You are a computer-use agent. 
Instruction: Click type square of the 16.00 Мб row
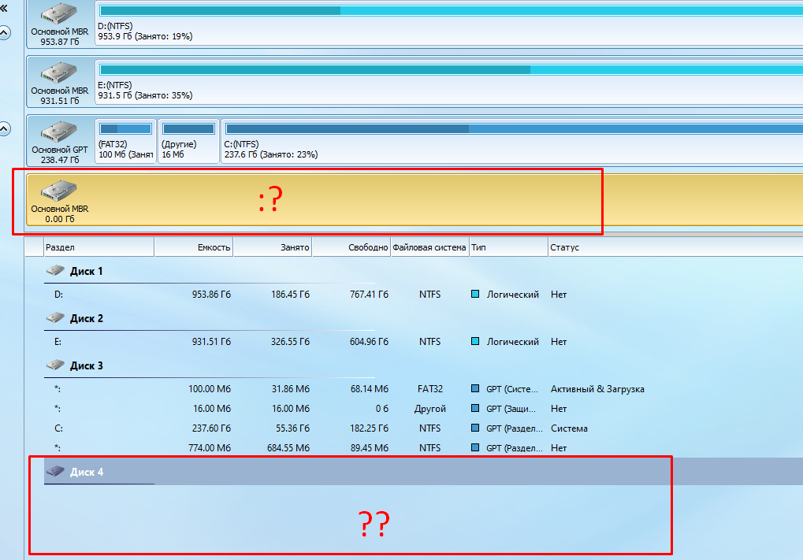(x=475, y=408)
